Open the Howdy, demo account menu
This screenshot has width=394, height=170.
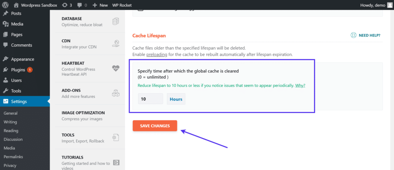pos(376,5)
